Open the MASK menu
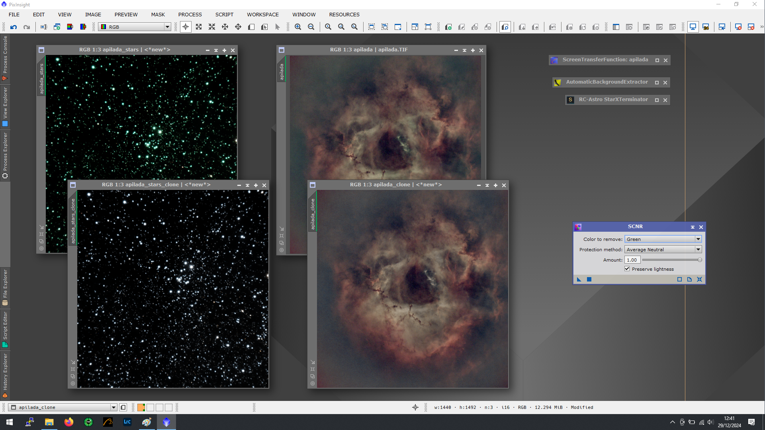The image size is (765, 430). [x=158, y=14]
